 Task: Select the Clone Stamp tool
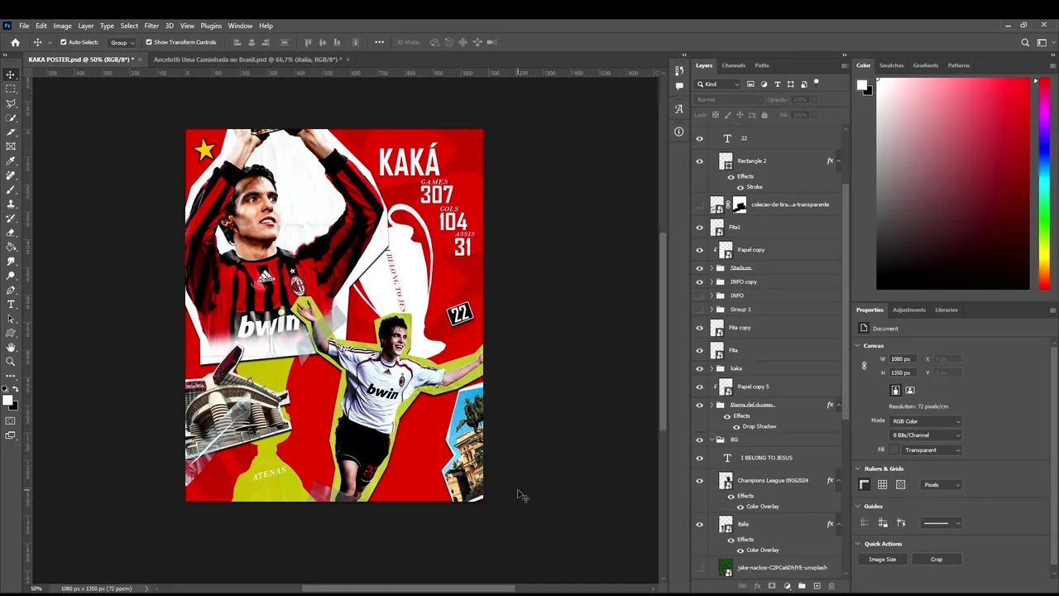click(x=11, y=204)
